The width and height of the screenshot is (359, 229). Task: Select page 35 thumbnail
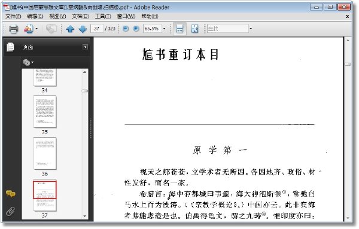coord(45,112)
